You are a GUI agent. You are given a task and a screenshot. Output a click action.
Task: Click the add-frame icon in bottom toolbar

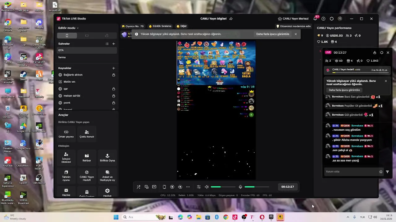[x=154, y=187]
